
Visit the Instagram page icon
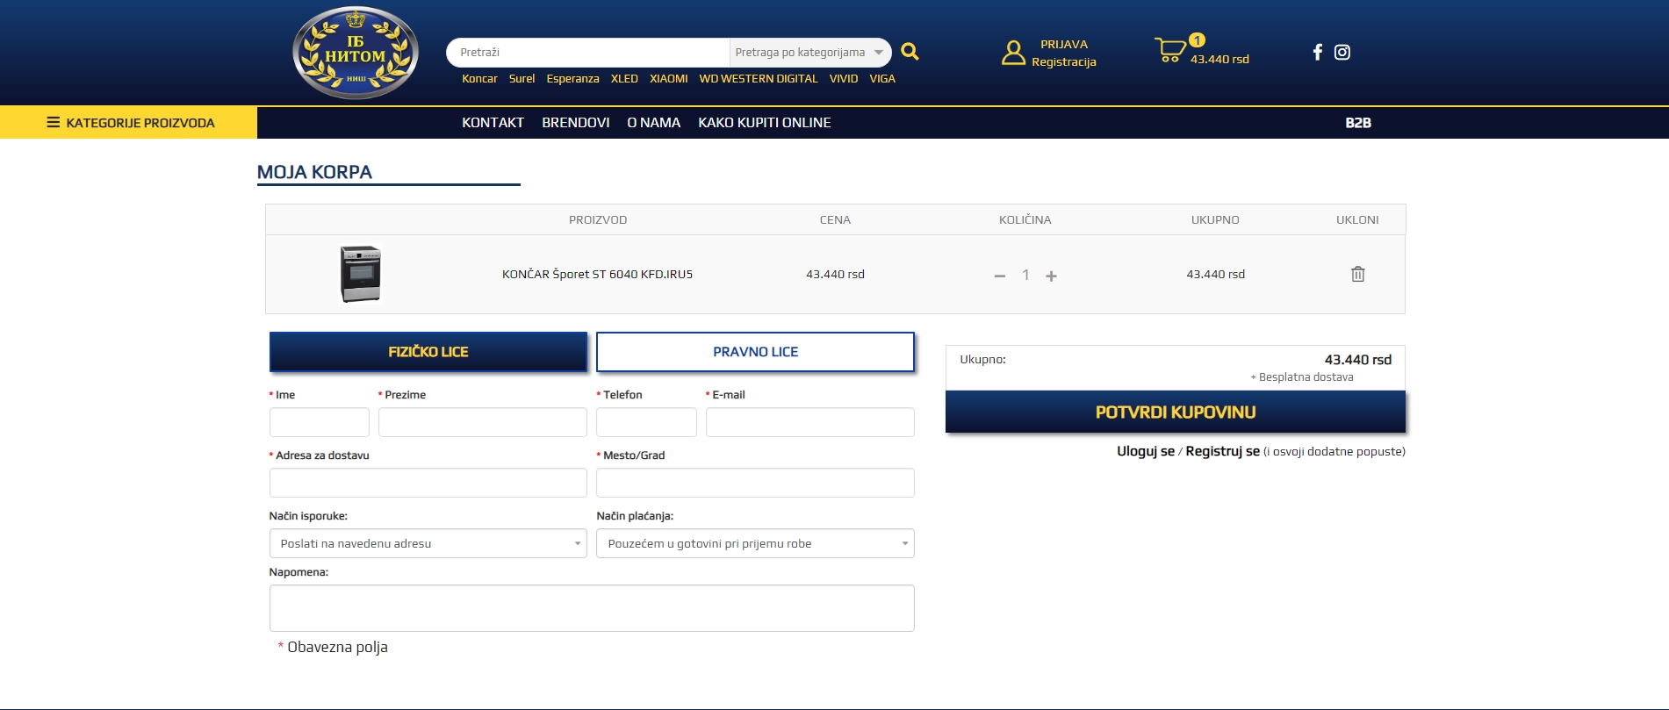[1342, 52]
